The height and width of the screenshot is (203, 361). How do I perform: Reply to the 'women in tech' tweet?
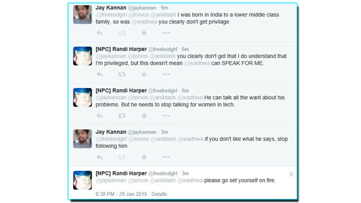point(99,116)
